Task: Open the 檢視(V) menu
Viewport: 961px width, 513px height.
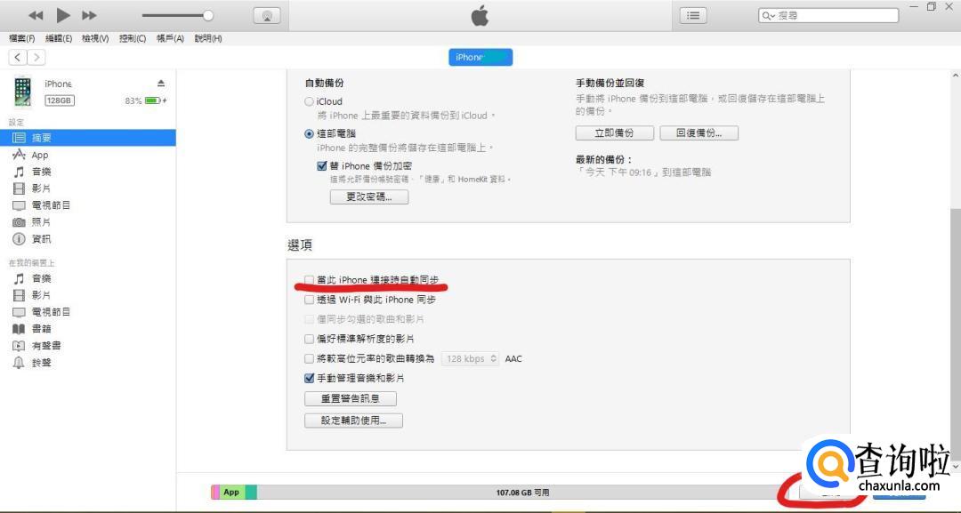Action: point(95,38)
